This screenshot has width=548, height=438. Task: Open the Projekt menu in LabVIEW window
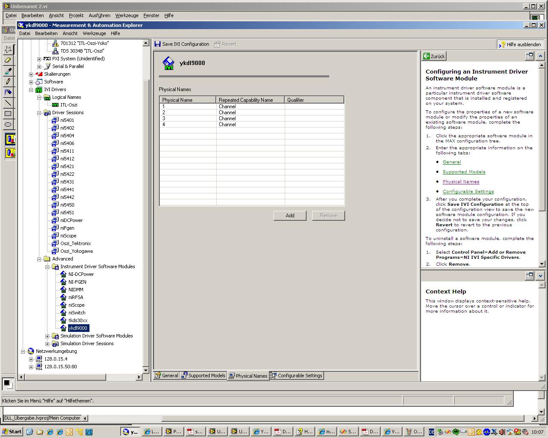(x=76, y=15)
